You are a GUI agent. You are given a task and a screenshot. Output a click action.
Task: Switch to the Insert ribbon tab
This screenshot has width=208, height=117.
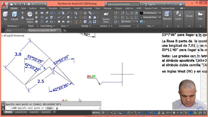(77, 8)
